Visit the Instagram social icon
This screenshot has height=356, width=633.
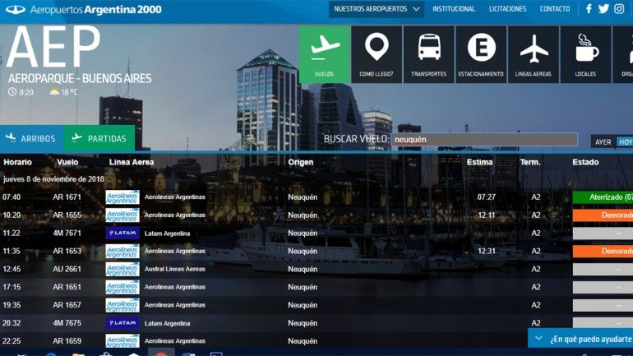[x=619, y=9]
